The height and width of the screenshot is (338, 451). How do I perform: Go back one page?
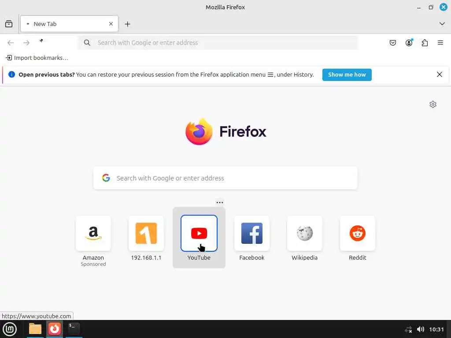pos(11,43)
